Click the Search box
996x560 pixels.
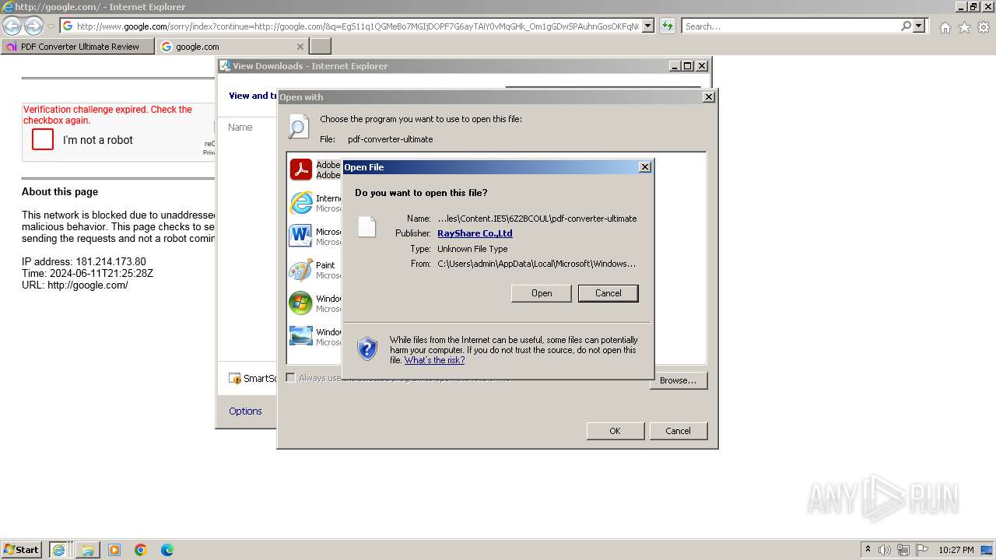coord(791,26)
